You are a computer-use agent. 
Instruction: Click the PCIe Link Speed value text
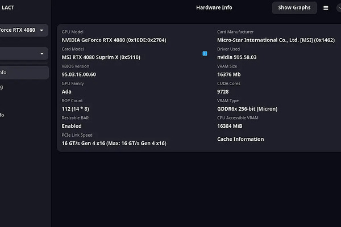coord(114,144)
